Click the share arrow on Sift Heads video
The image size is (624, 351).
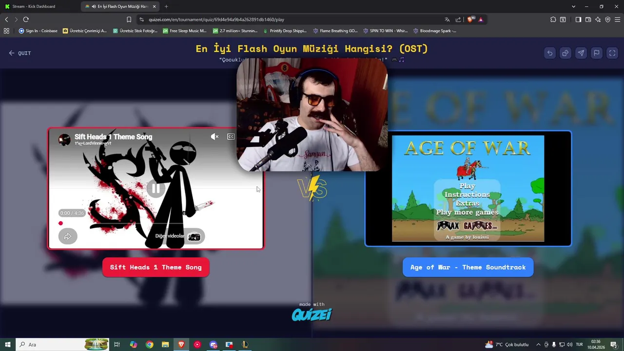point(68,236)
